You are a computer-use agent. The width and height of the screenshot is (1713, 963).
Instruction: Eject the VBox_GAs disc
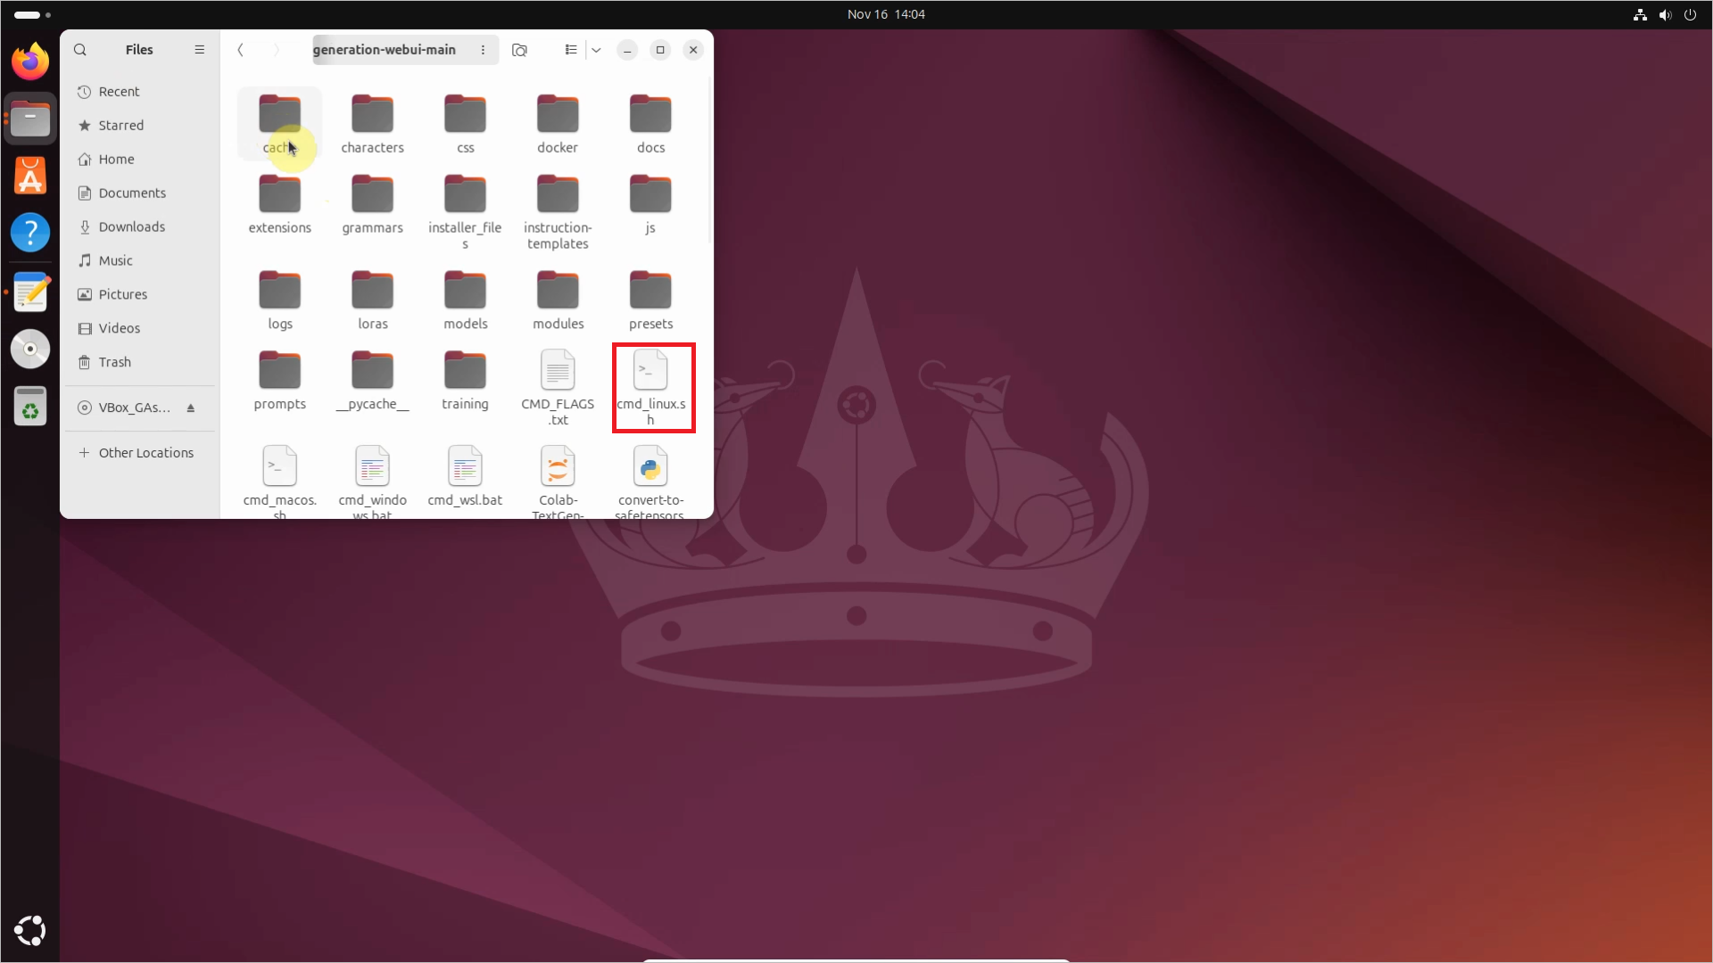(x=191, y=408)
